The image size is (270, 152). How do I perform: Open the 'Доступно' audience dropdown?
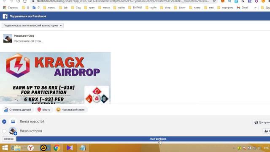click(262, 122)
